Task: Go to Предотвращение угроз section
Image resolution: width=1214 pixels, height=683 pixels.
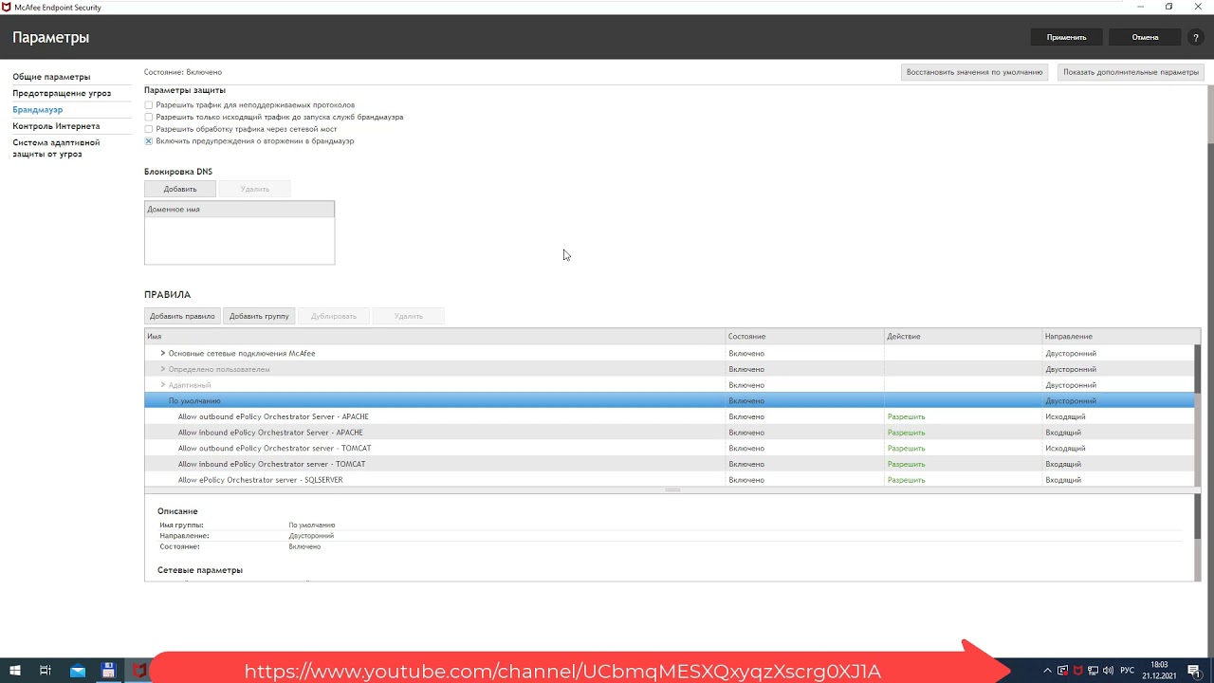Action: click(62, 93)
